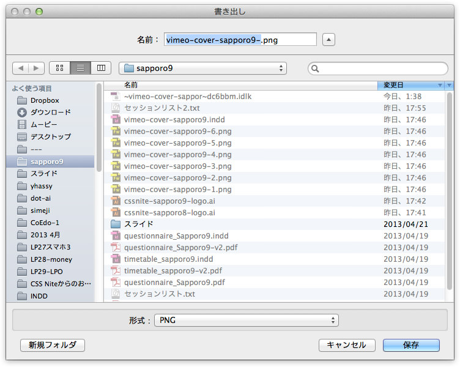This screenshot has height=367, width=460.
Task: Create a new folder with 新規フォルダ
Action: click(53, 345)
